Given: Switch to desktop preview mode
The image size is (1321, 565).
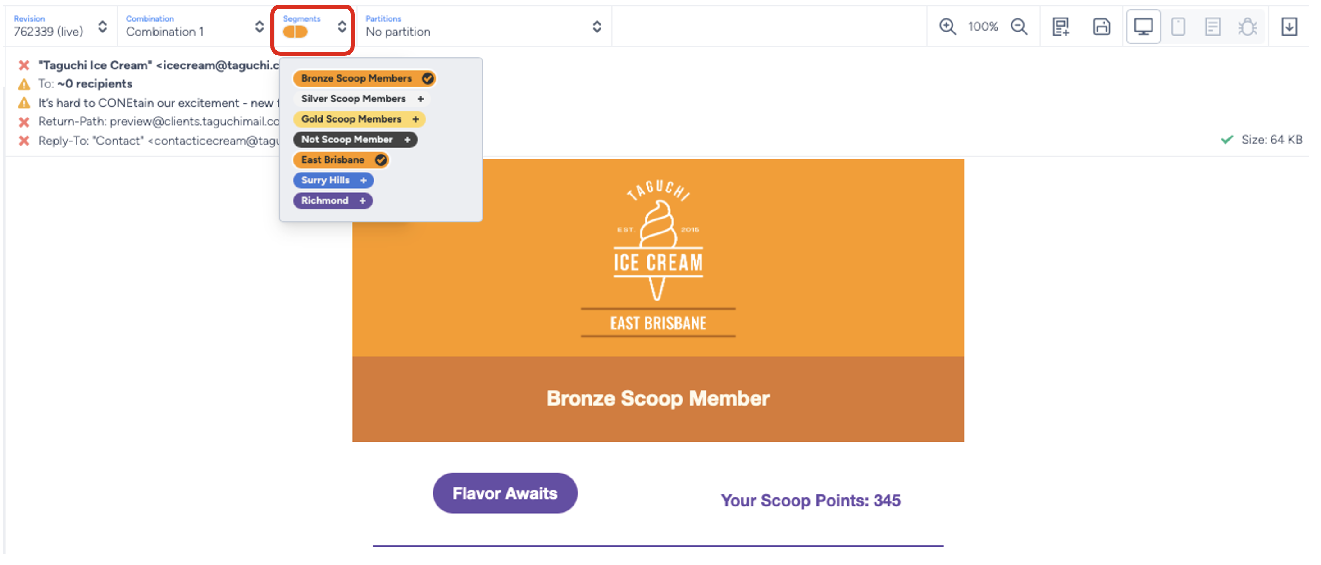Looking at the screenshot, I should (1143, 27).
